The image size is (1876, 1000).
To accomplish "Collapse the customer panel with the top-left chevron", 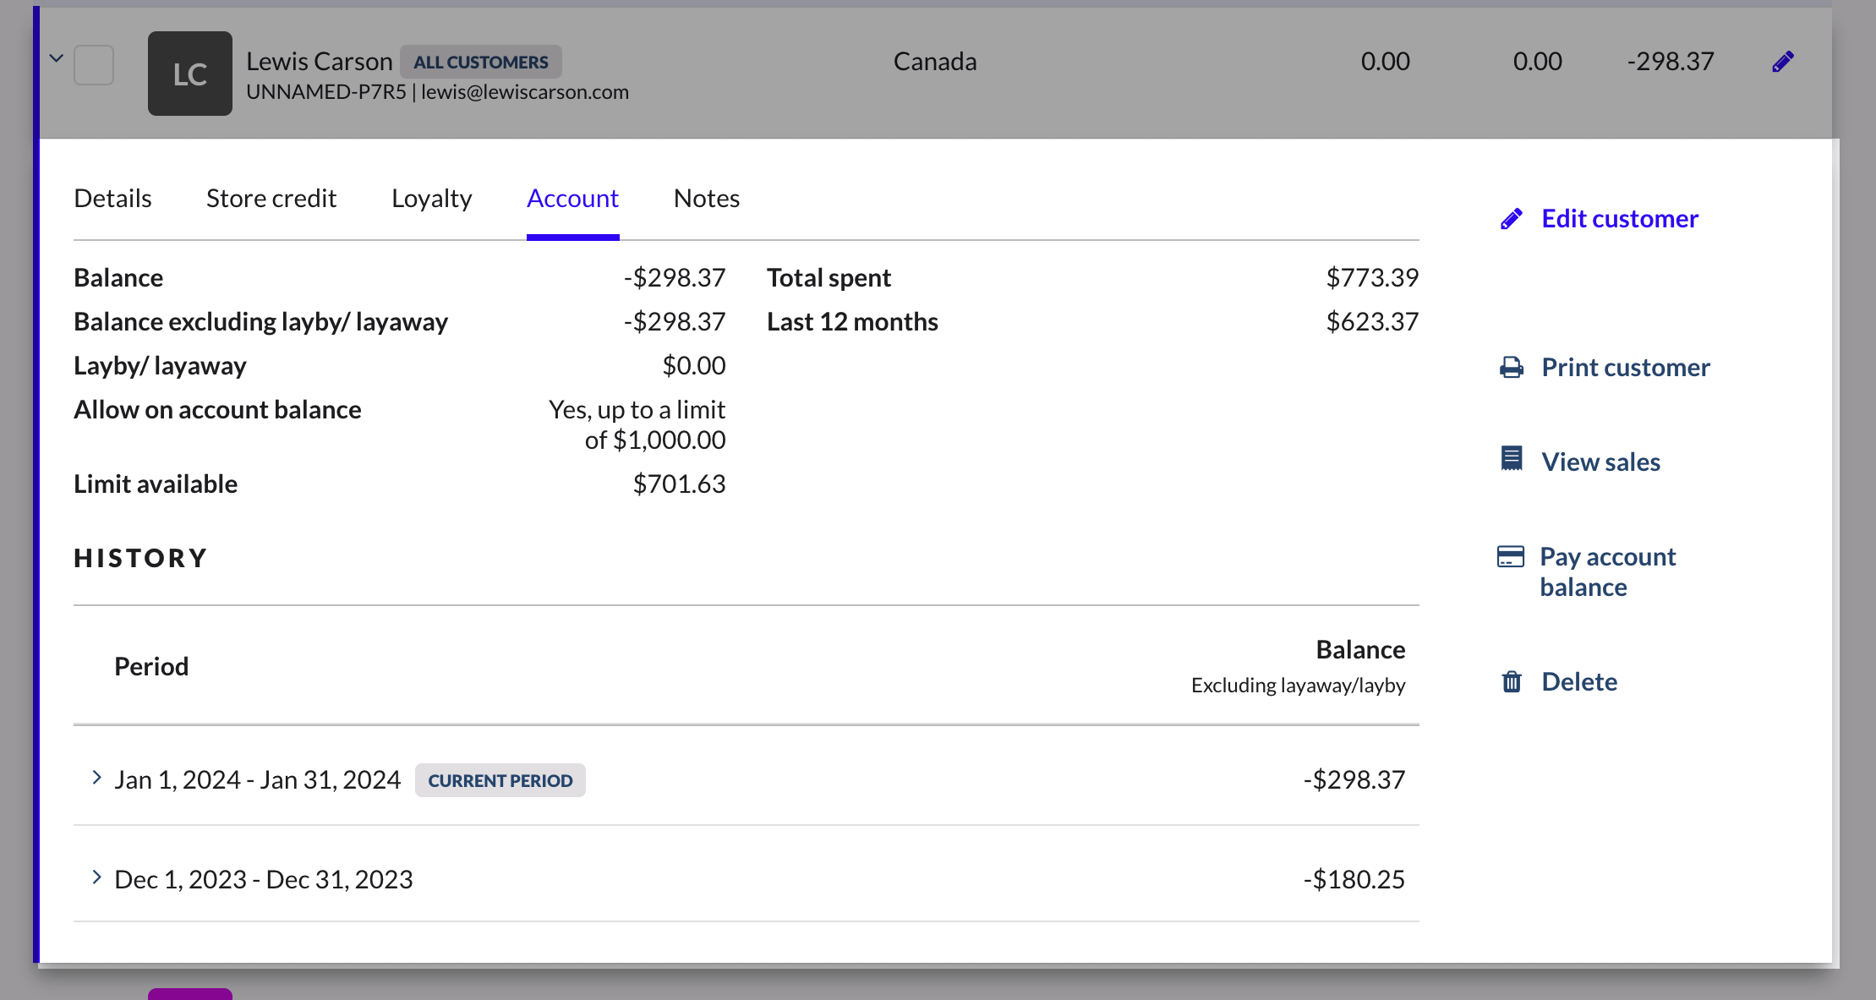I will (56, 57).
